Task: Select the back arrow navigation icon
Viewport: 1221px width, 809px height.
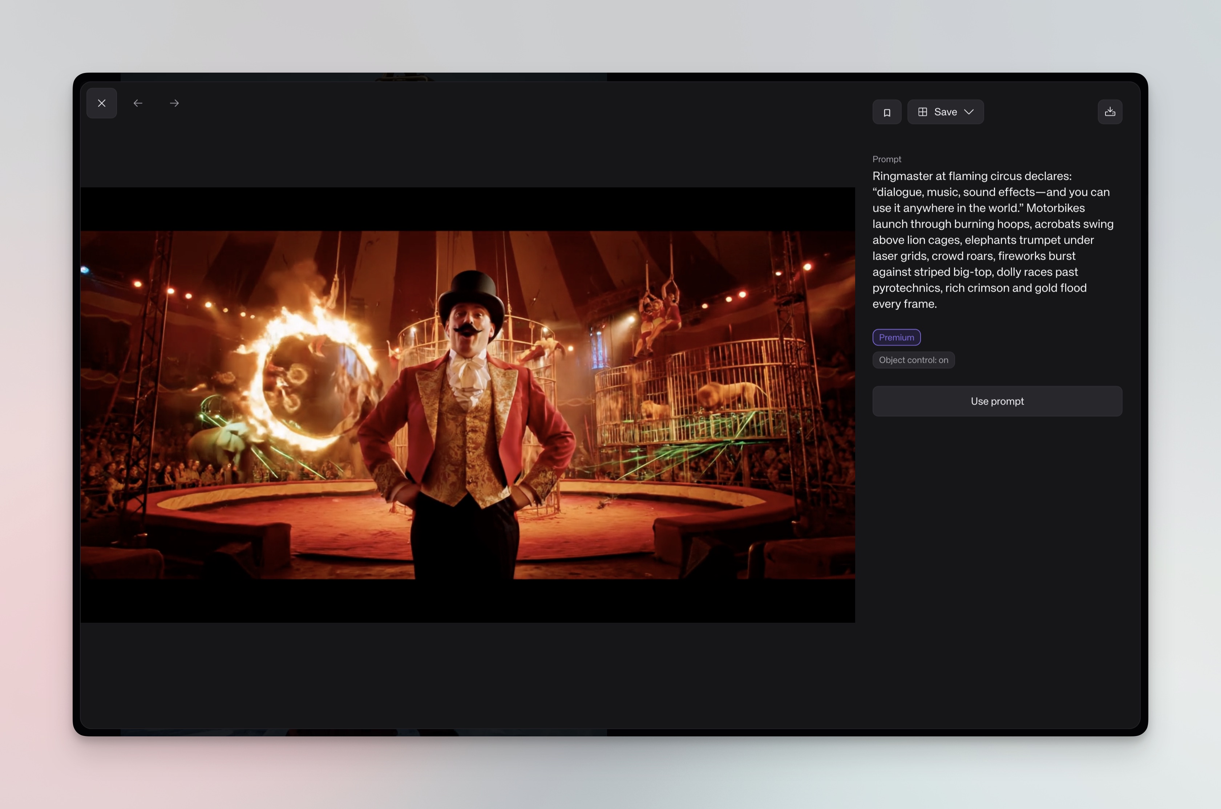Action: coord(138,103)
